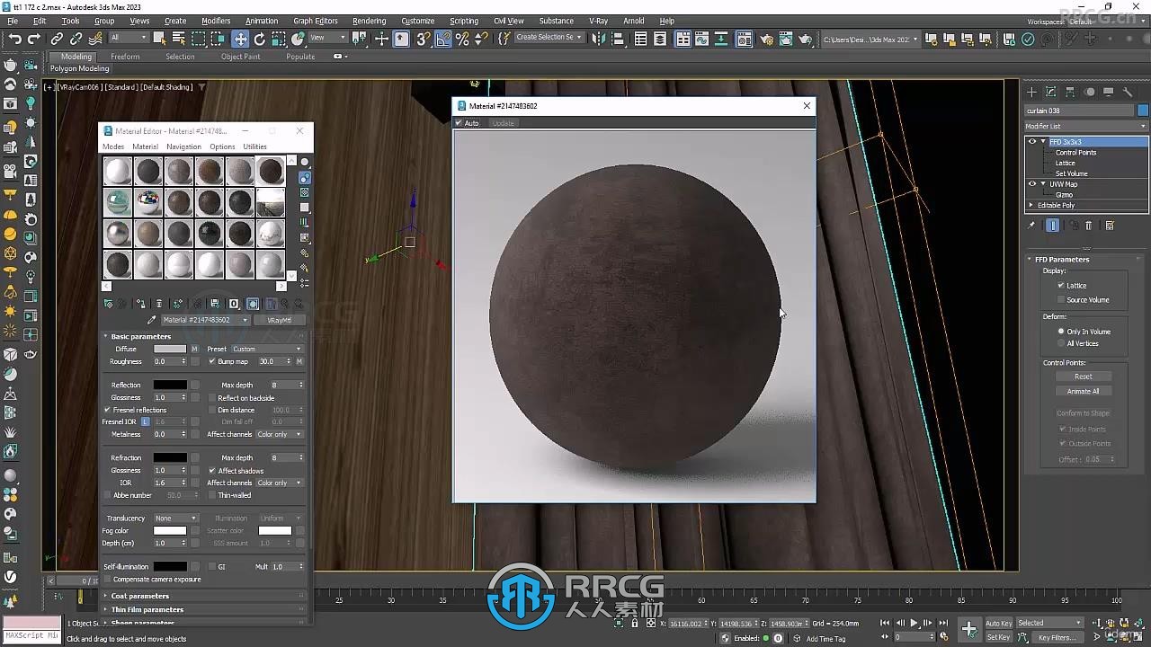Select All Vertices radio button

tap(1061, 343)
